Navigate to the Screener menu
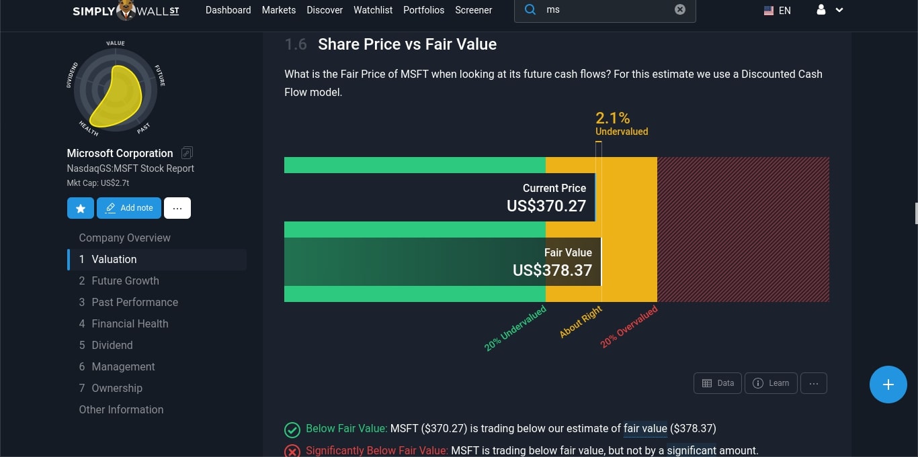The width and height of the screenshot is (918, 457). click(x=473, y=10)
